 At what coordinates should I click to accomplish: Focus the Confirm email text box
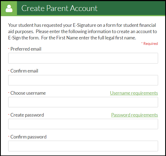click(83, 80)
